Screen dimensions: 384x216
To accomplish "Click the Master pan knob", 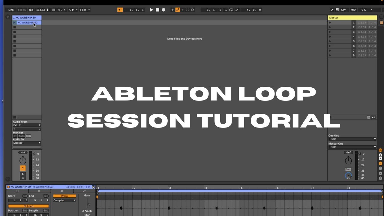I will [348, 160].
